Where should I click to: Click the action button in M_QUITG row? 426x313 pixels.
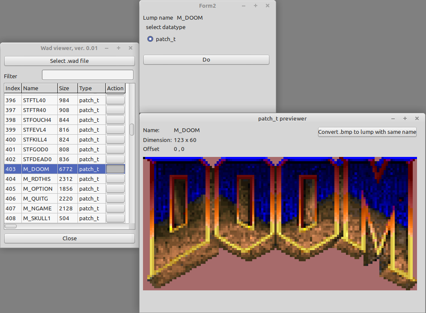point(115,198)
